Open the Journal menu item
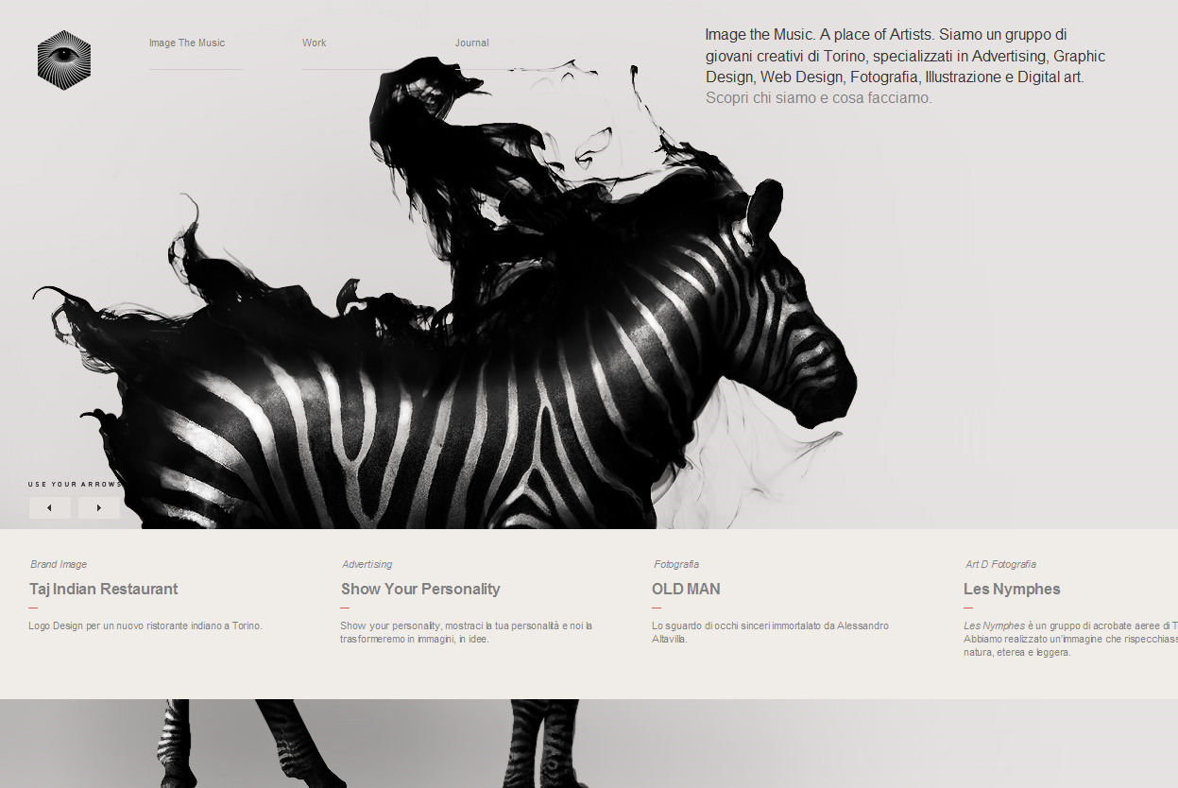Screen dimensions: 1178x788 click(x=472, y=43)
